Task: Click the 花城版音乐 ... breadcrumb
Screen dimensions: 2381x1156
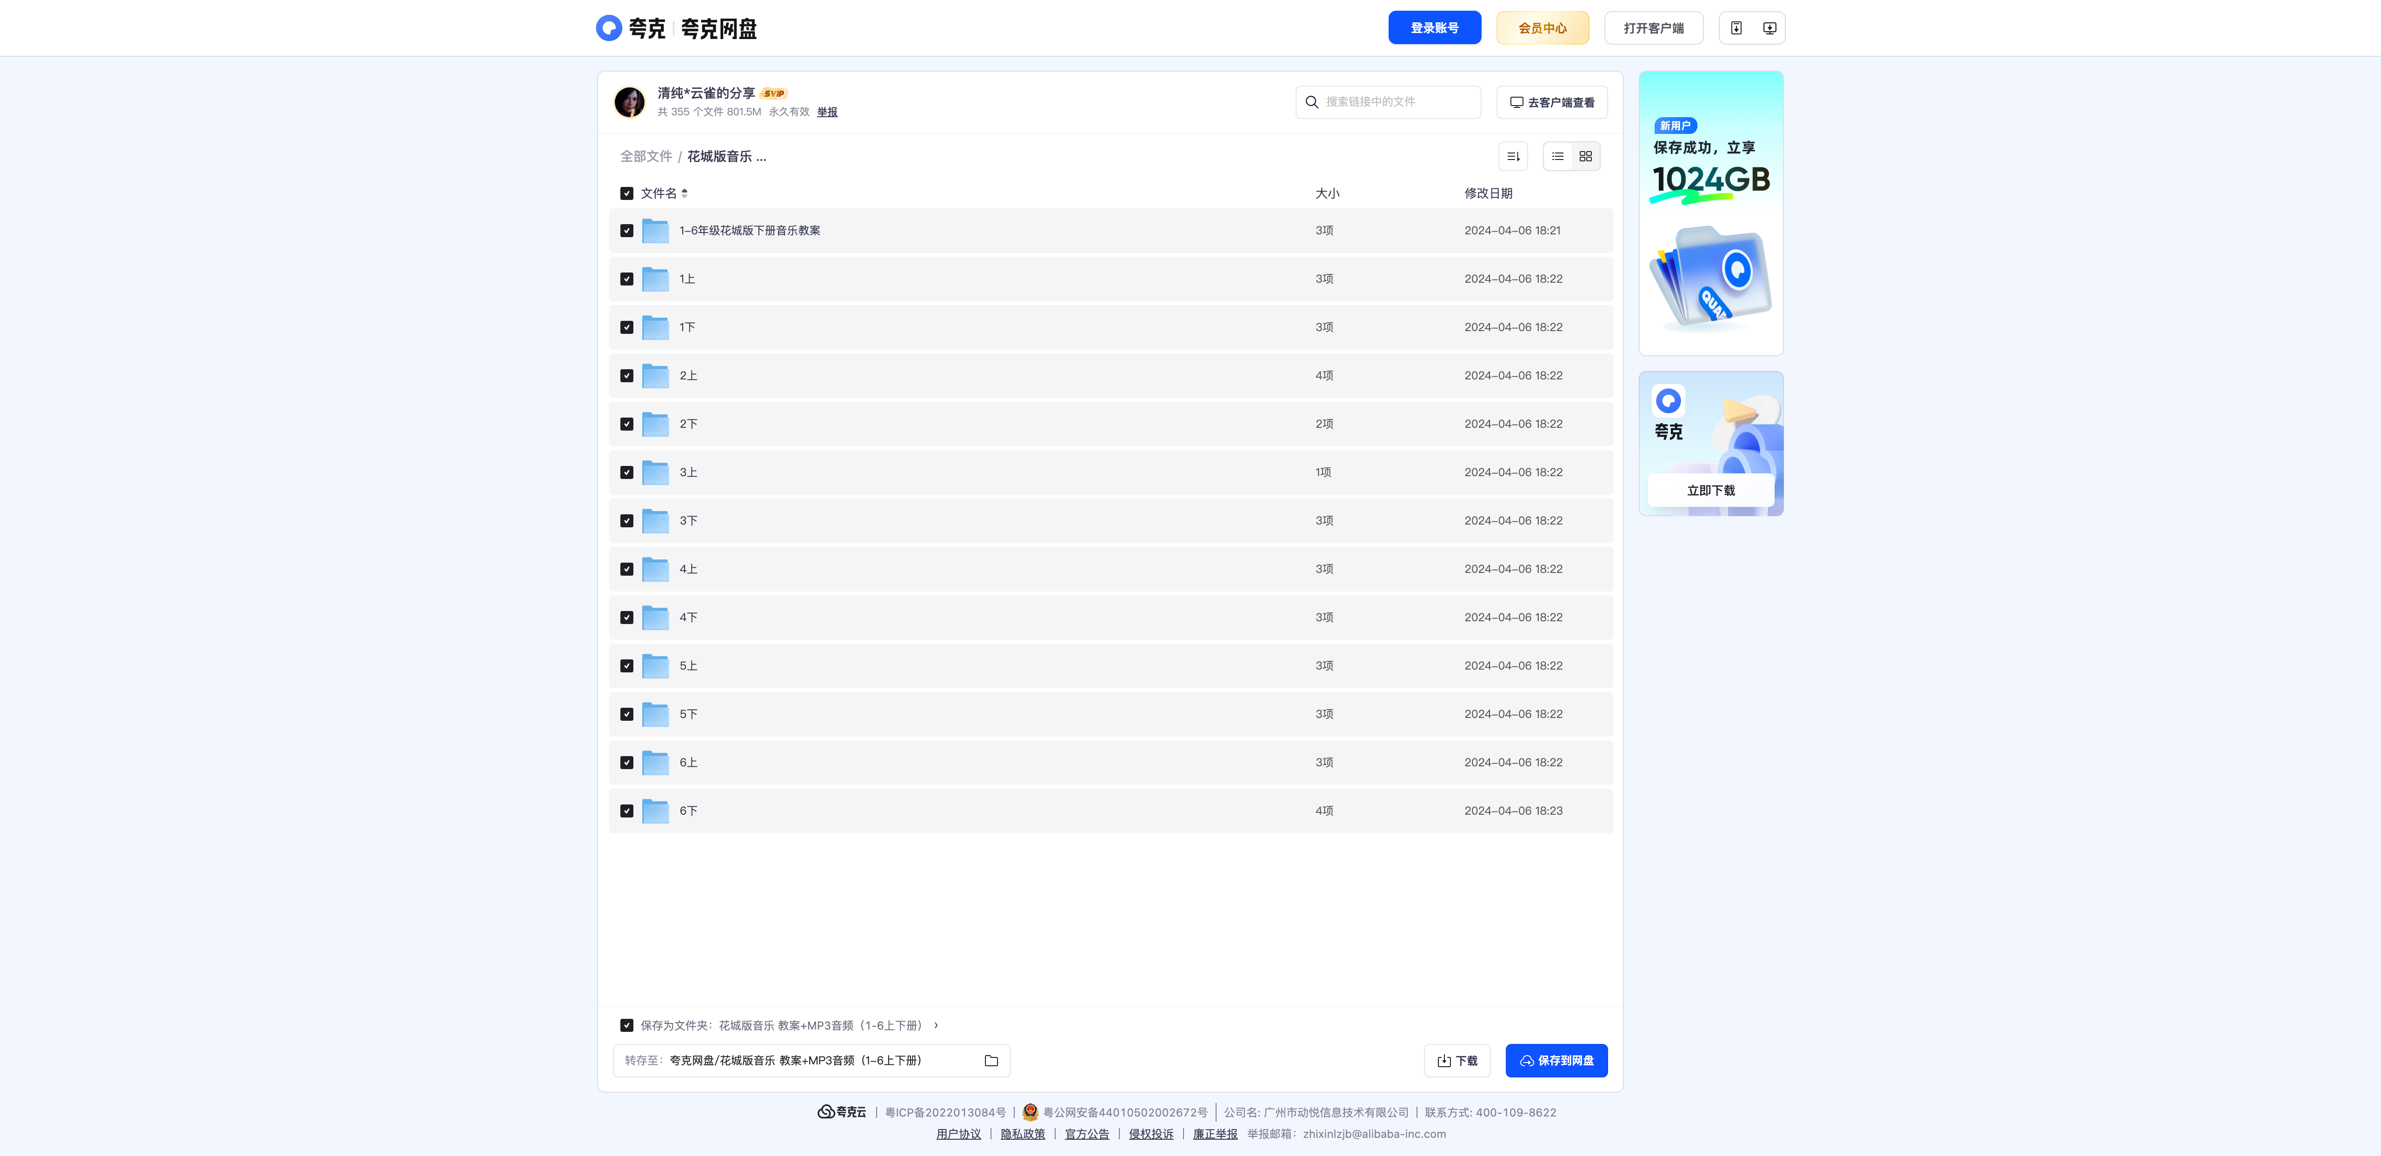Action: click(726, 156)
